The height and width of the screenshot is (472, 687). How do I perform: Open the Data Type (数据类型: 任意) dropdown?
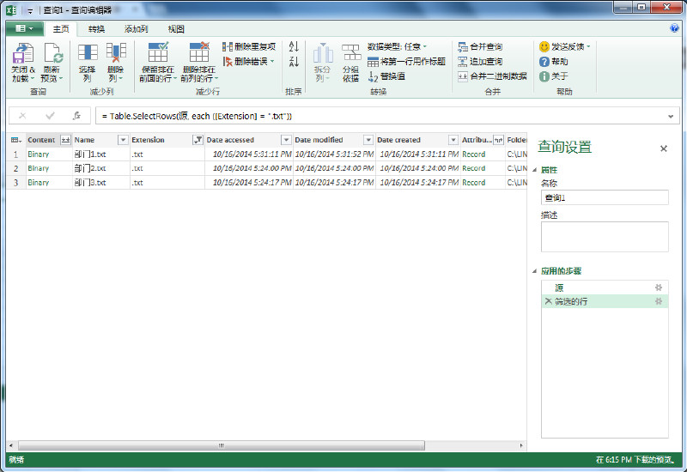397,46
